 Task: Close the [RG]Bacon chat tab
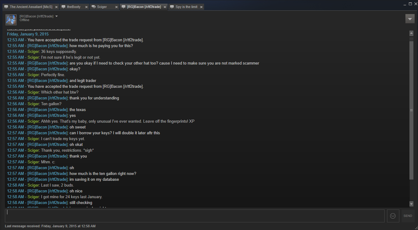(x=165, y=7)
